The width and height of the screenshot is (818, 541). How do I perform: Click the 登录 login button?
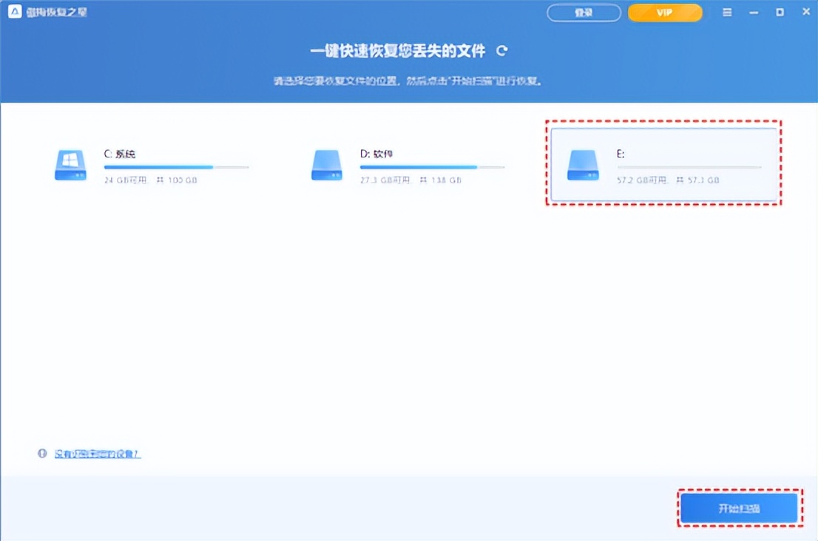pos(584,13)
